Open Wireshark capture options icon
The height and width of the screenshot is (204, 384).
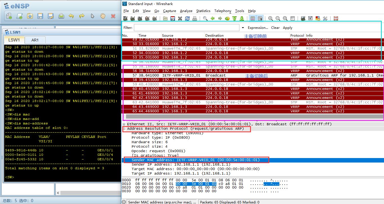(133, 18)
